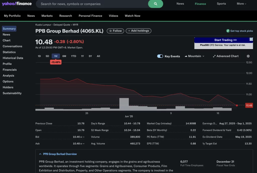The image size is (257, 173).
Task: Click News link in top header
Action: [180, 4]
